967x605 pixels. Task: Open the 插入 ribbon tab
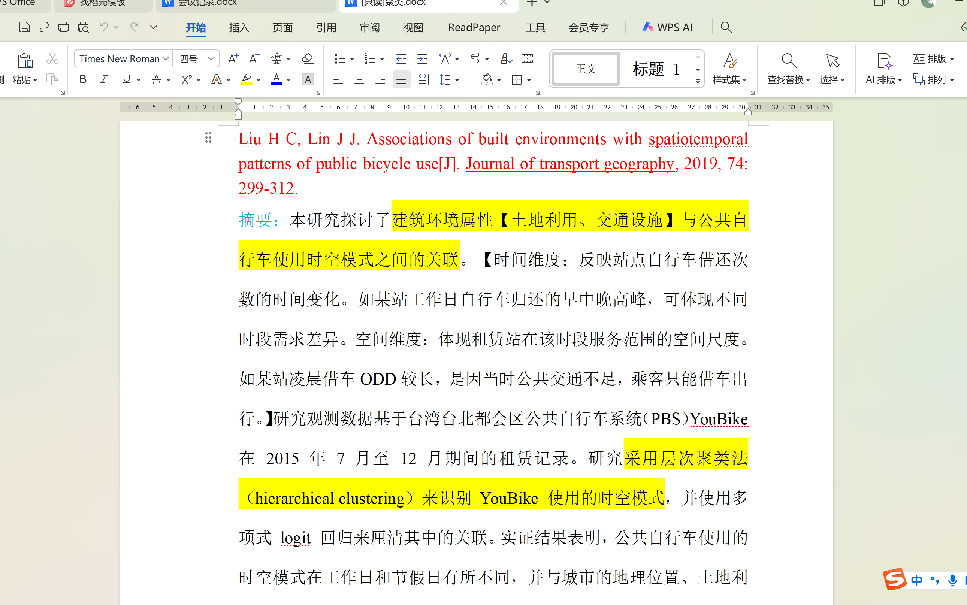coord(239,27)
